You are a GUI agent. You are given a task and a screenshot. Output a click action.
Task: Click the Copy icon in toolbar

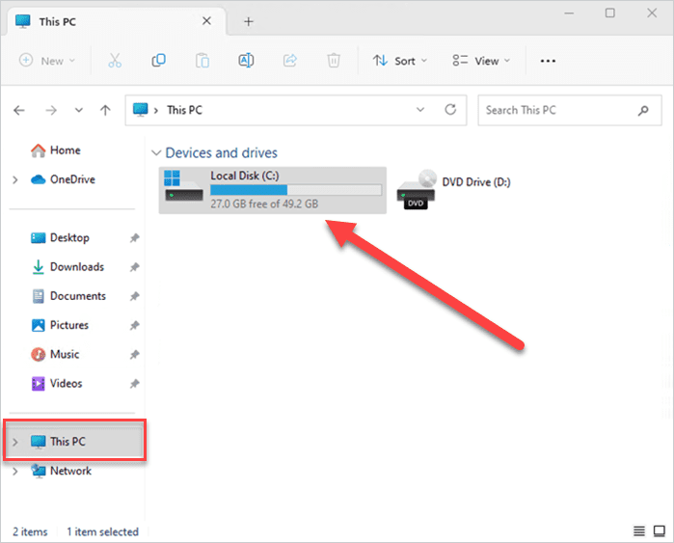coord(158,61)
